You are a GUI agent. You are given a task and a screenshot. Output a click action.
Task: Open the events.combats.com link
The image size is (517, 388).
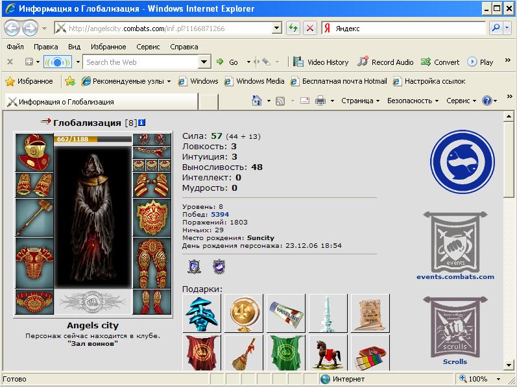(x=455, y=277)
